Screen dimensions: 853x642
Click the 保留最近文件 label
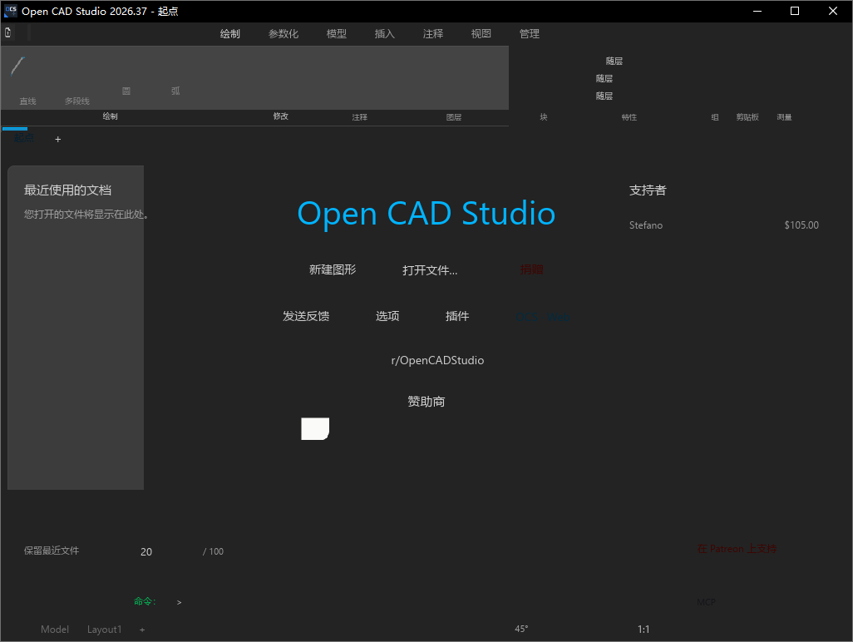point(52,551)
